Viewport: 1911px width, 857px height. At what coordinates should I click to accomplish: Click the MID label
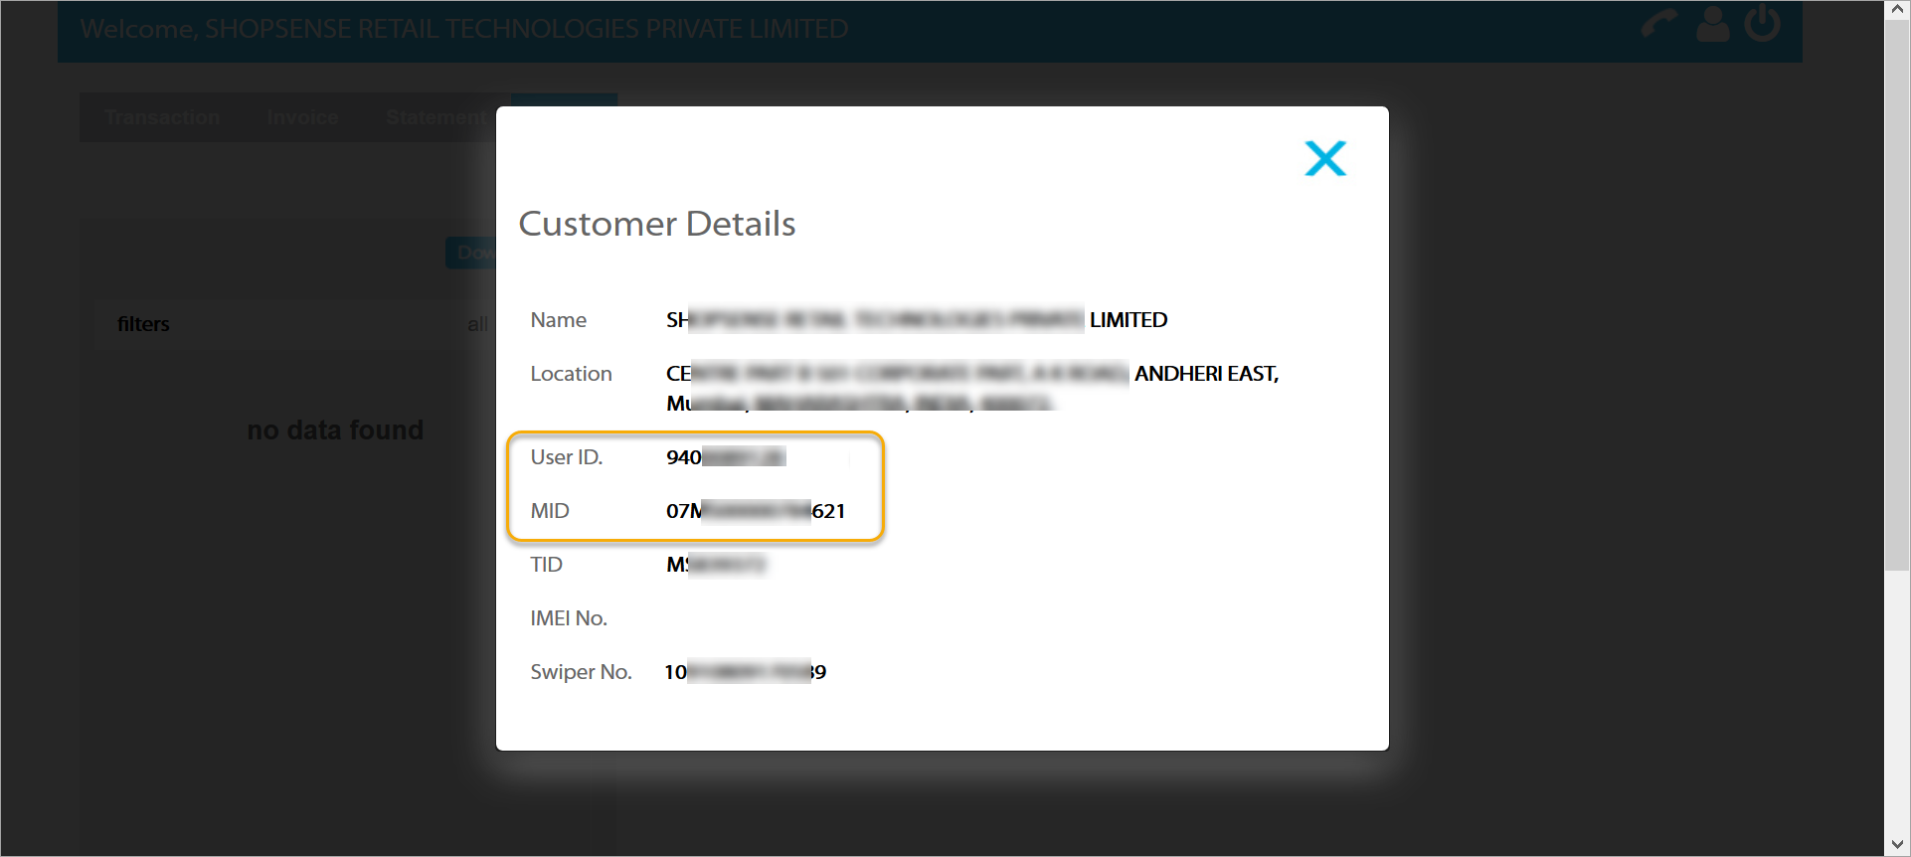[550, 511]
